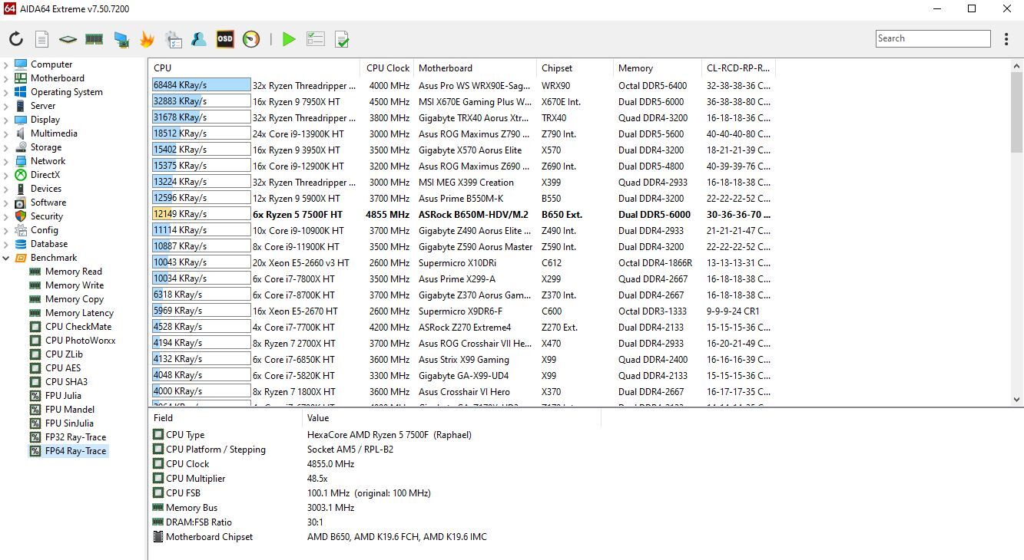This screenshot has width=1024, height=560.
Task: Expand the Computer tree node
Action: [6, 64]
